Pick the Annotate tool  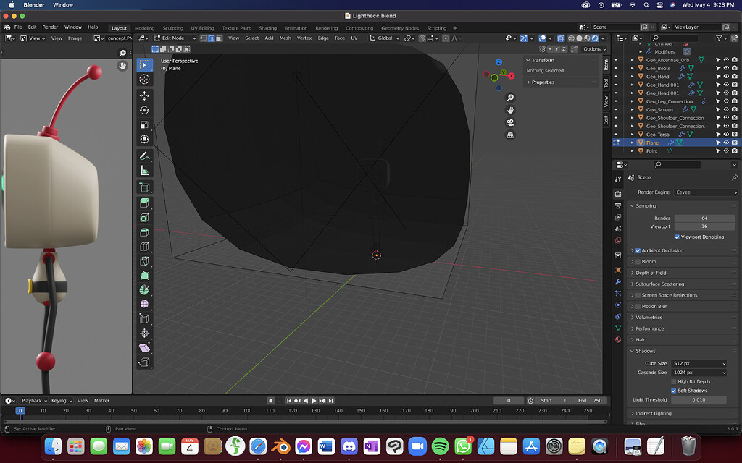[144, 156]
